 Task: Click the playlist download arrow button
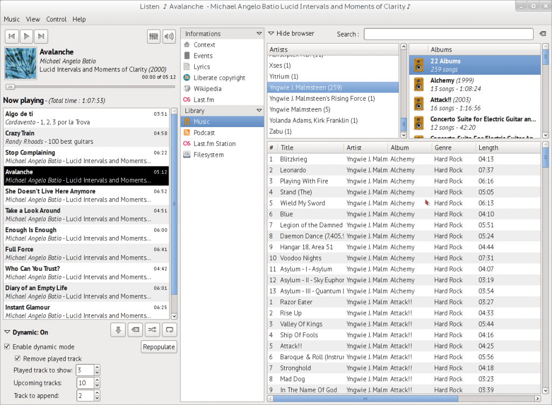pyautogui.click(x=118, y=330)
